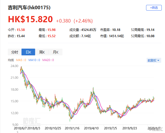
Task: Click the 2018/8/3 date axis label
Action: tap(34, 128)
